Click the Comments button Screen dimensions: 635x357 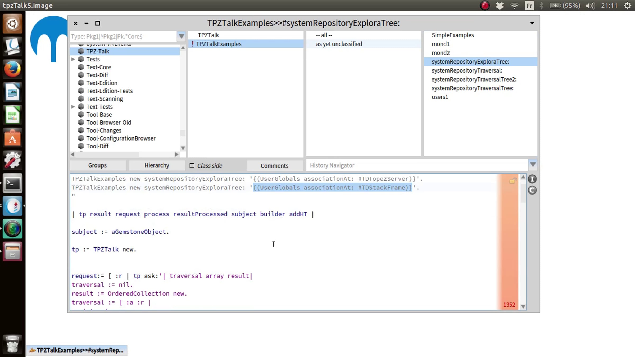click(x=274, y=166)
